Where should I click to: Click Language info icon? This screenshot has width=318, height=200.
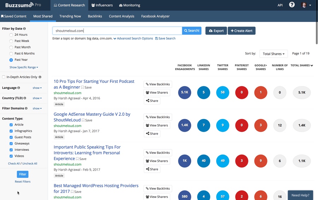pyautogui.click(x=19, y=88)
